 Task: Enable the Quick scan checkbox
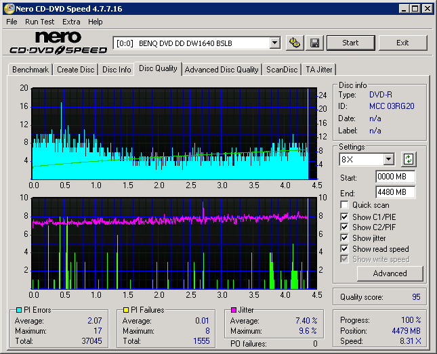(345, 205)
